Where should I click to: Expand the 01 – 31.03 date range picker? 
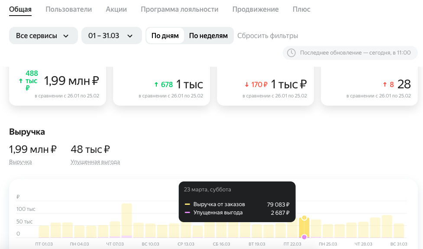pyautogui.click(x=111, y=36)
